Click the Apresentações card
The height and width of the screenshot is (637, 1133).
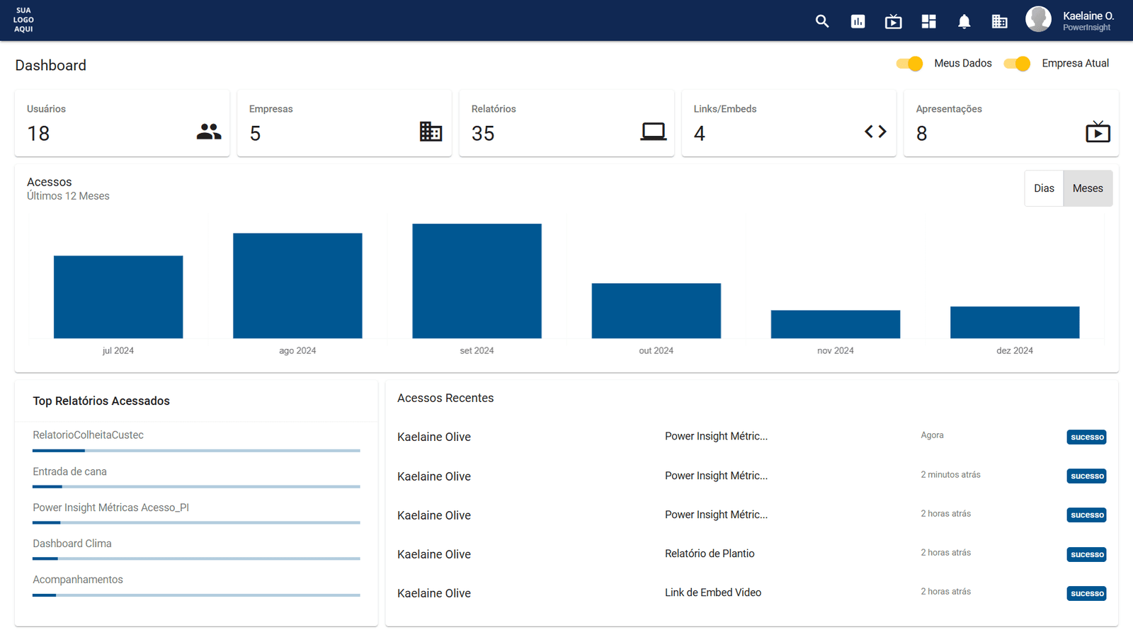[1010, 123]
